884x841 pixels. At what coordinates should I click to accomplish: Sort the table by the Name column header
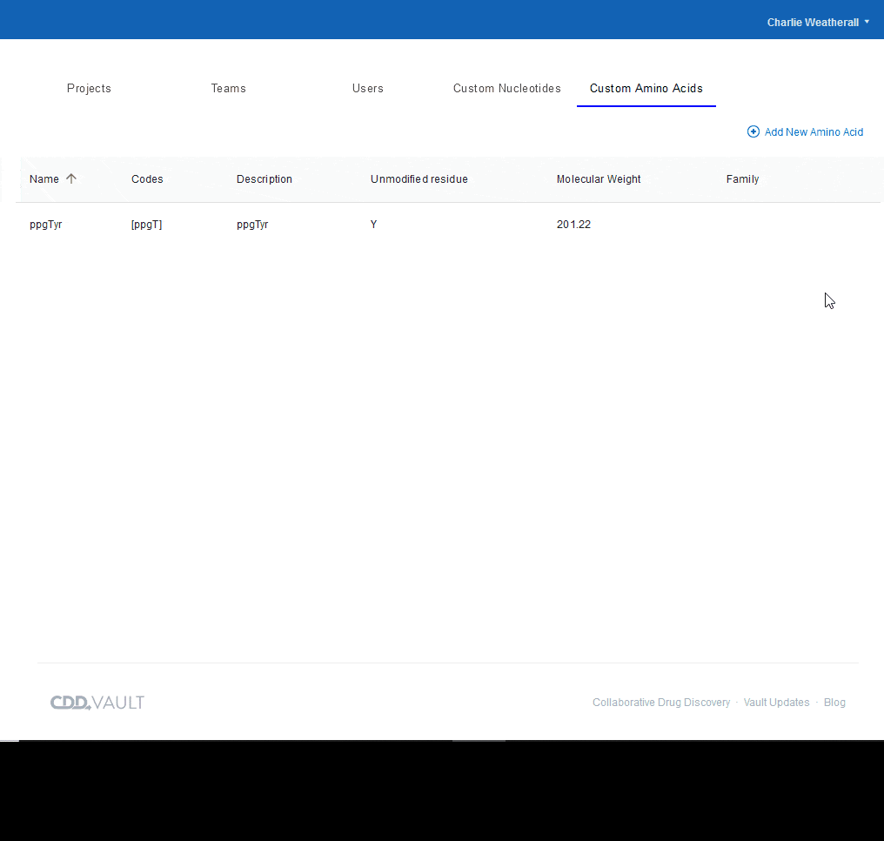point(44,178)
